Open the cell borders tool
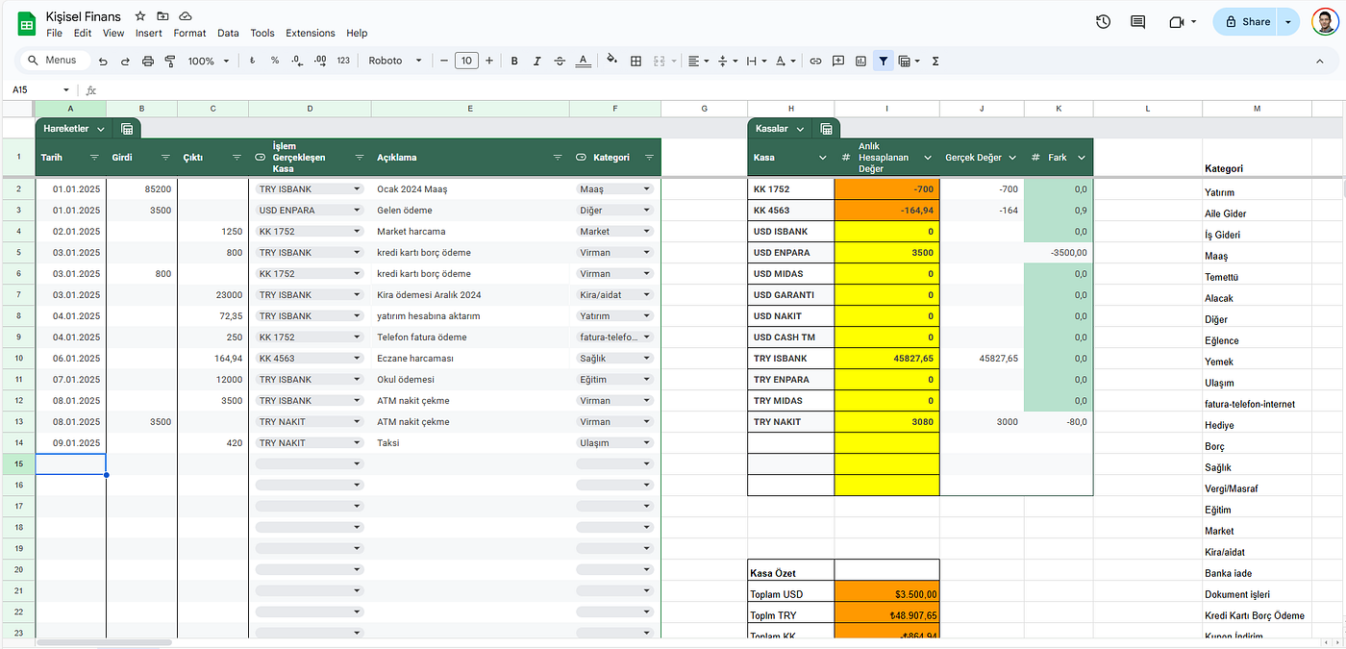This screenshot has width=1346, height=649. point(636,61)
